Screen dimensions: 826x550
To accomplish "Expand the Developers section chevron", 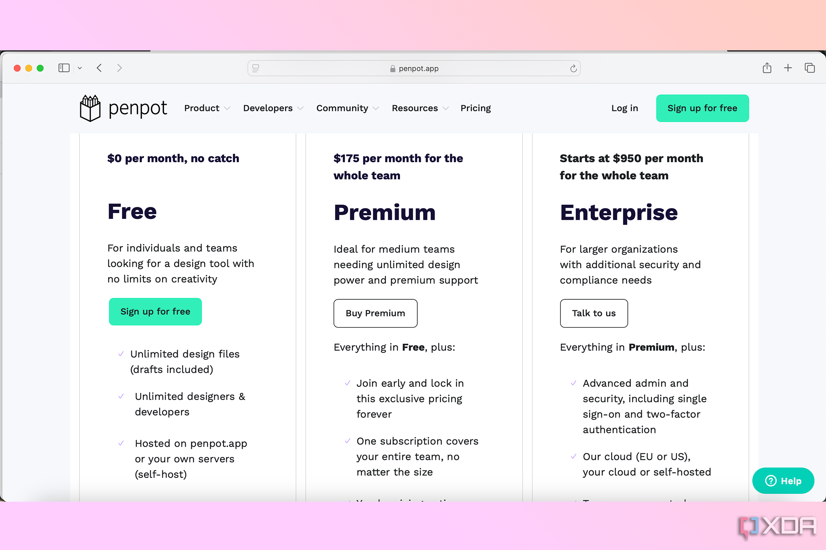I will click(x=301, y=109).
